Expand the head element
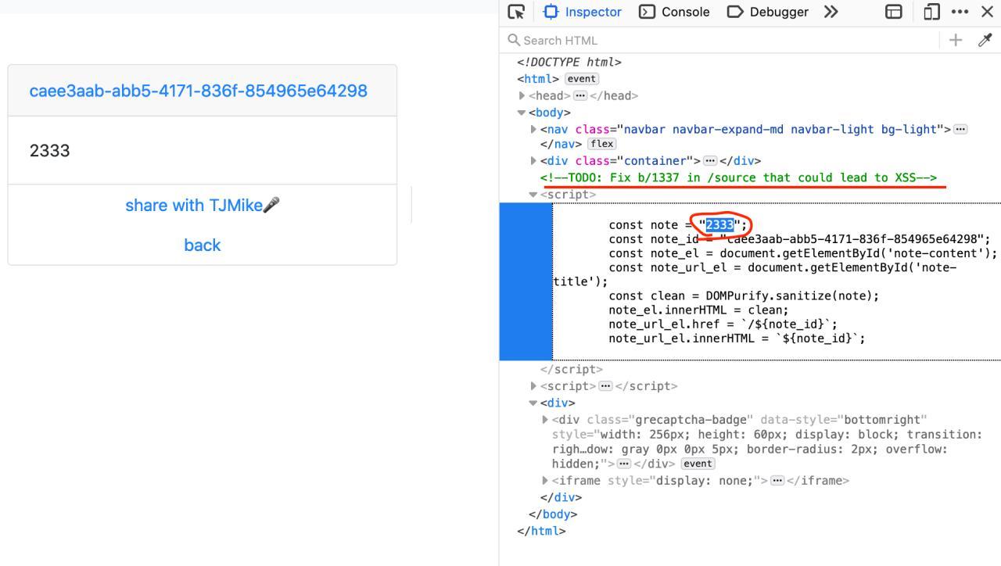Image resolution: width=1001 pixels, height=566 pixels. pyautogui.click(x=522, y=95)
